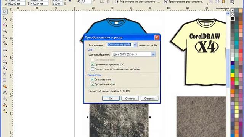Click the palette flyout arrow at top
This screenshot has width=244, height=137.
point(233,10)
